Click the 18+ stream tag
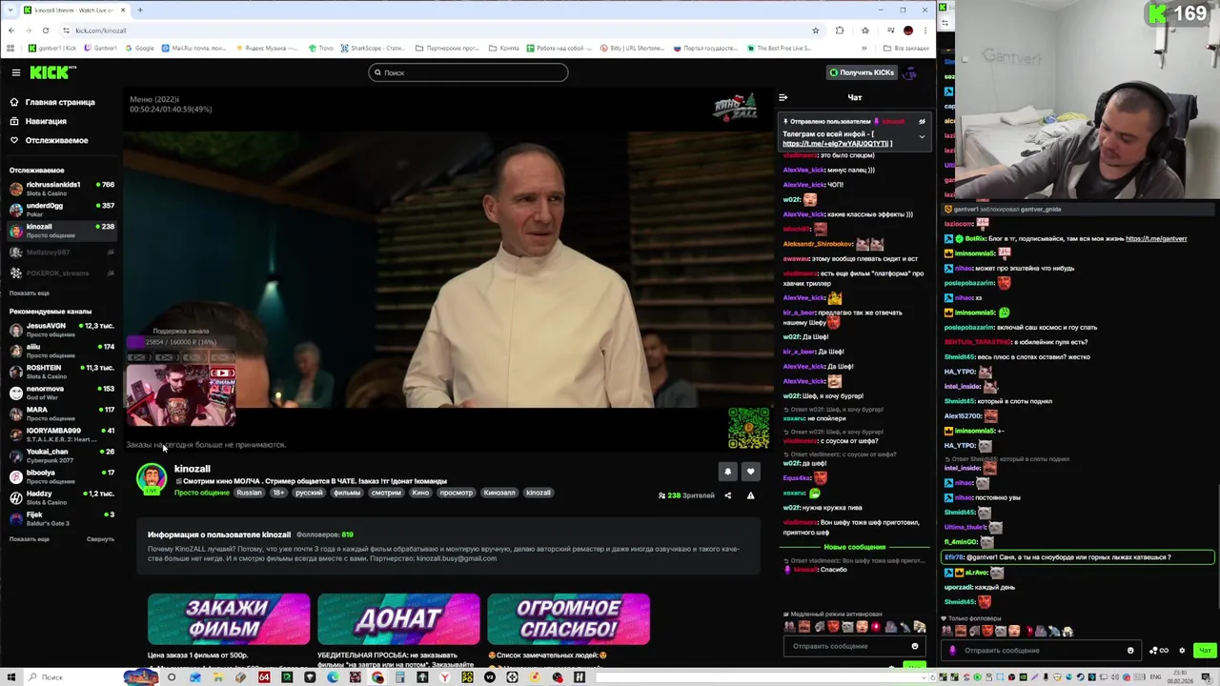Viewport: 1220px width, 686px height. 278,494
